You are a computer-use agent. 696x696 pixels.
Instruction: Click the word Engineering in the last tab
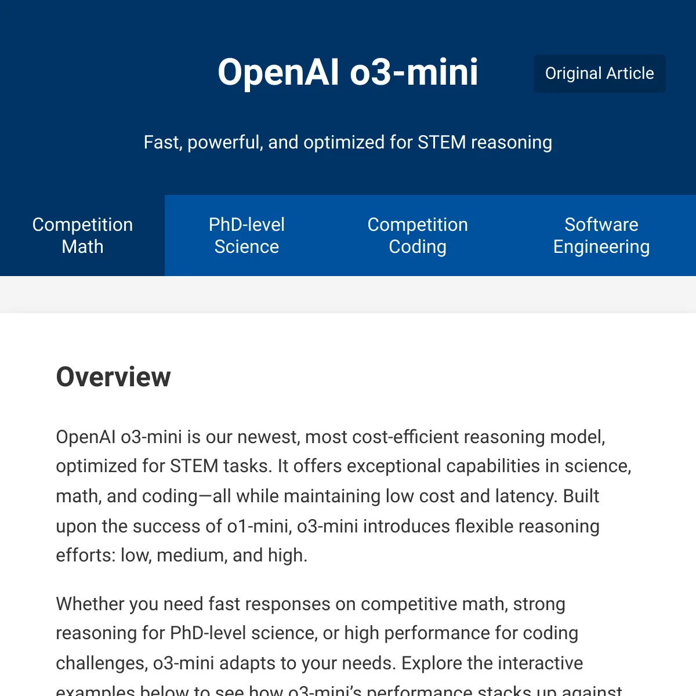click(601, 247)
